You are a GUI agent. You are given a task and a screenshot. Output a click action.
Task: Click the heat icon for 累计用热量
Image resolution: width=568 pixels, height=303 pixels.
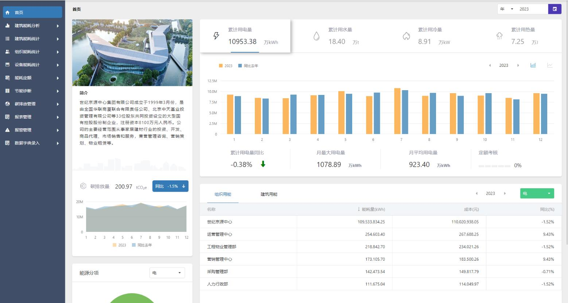499,36
